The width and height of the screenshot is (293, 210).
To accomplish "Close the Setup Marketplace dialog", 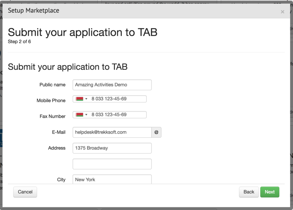I will 282,12.
